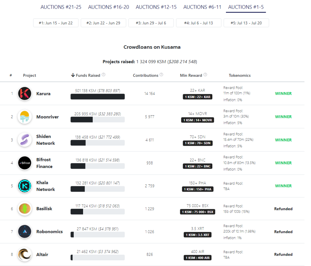Image resolution: width=311 pixels, height=266 pixels.
Task: Click Khala Network's funds raised progress bar
Action: pyautogui.click(x=98, y=189)
